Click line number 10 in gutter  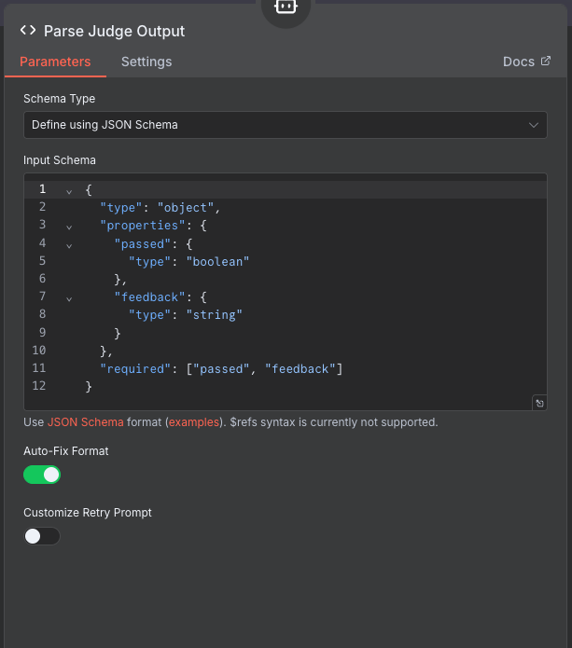(39, 350)
